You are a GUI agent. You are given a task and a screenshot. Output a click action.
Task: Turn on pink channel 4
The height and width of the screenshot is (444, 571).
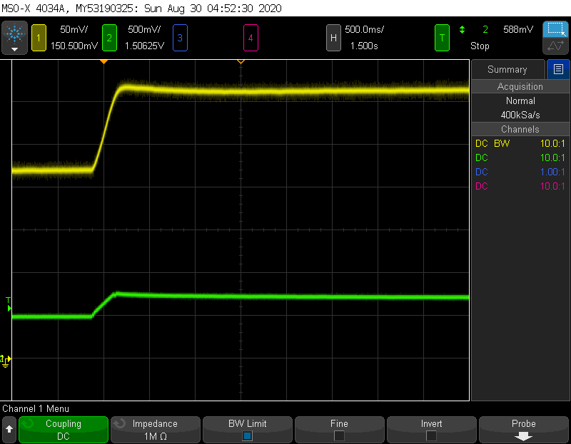point(250,37)
